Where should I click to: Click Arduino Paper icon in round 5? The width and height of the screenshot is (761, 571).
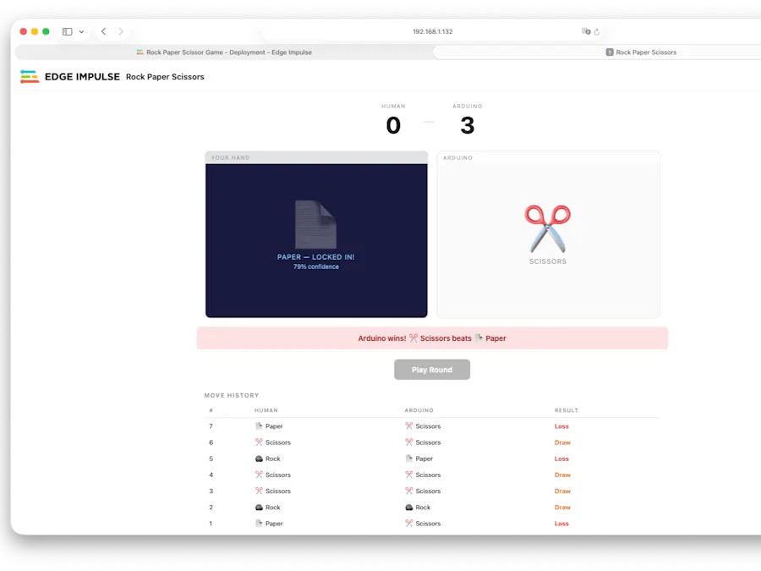point(408,458)
